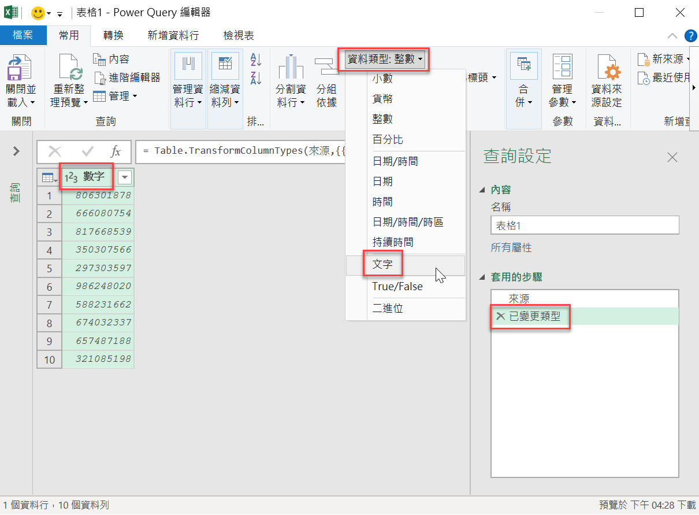Sort ascending A to Z
The width and height of the screenshot is (699, 515).
[x=256, y=59]
